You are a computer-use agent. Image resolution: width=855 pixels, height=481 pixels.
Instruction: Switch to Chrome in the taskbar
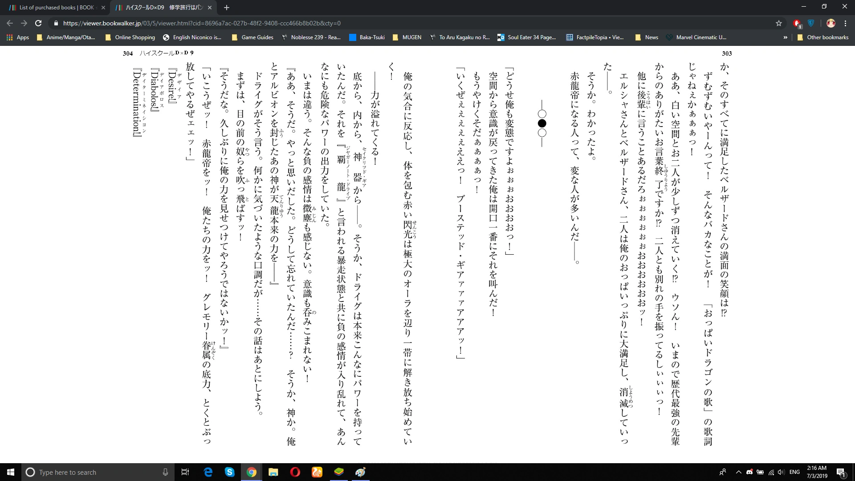click(x=252, y=472)
